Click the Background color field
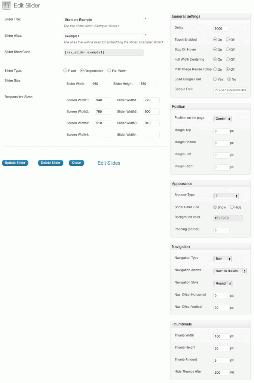The width and height of the screenshot is (254, 383). (x=227, y=218)
